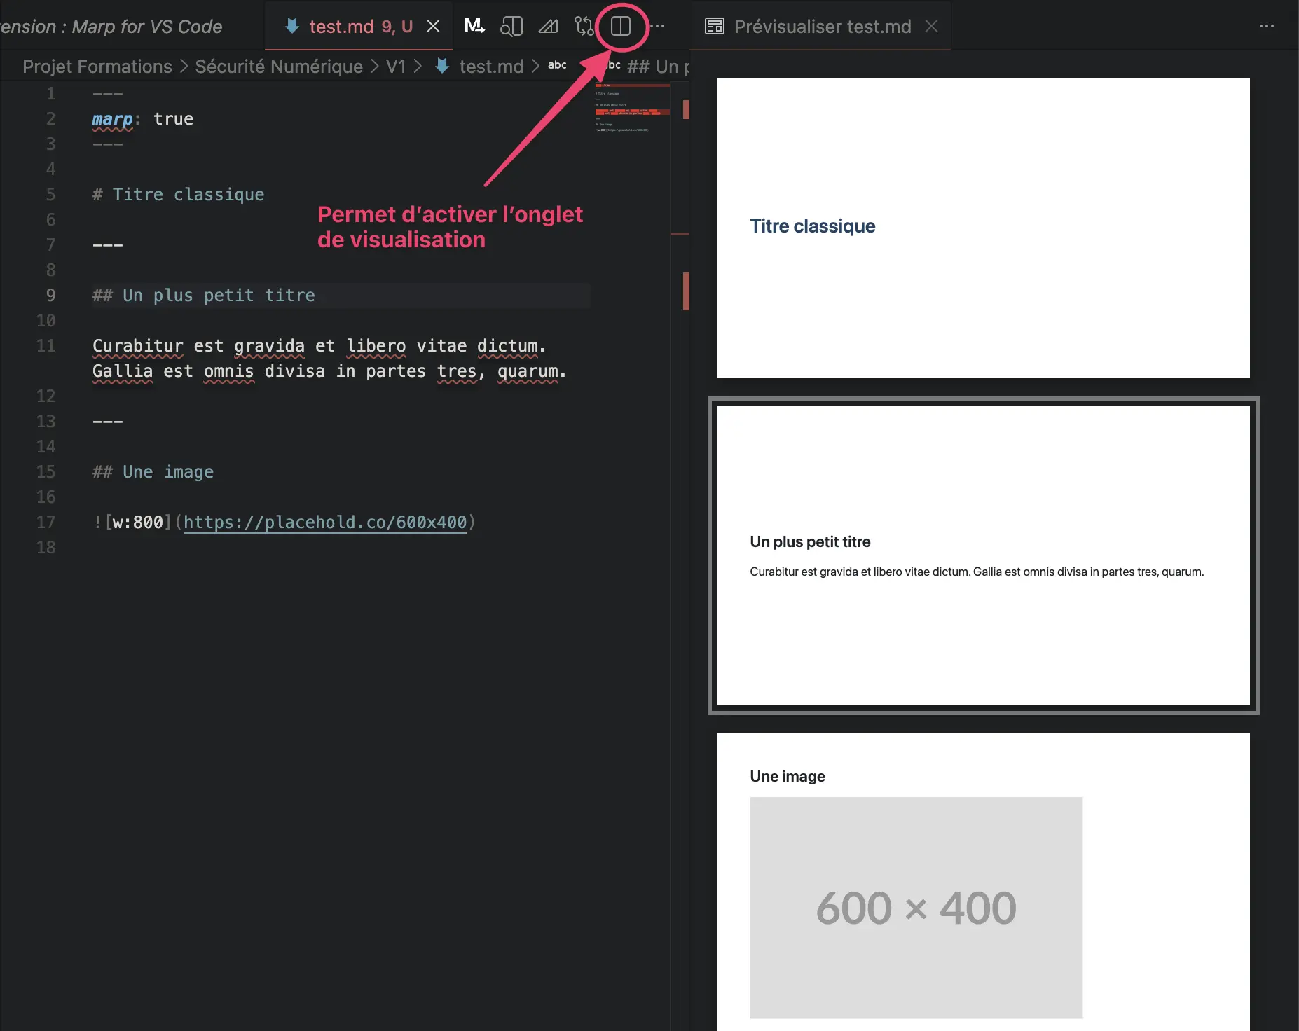This screenshot has height=1031, width=1299.
Task: Close the Prévisualiser test.md tab
Action: click(x=931, y=26)
